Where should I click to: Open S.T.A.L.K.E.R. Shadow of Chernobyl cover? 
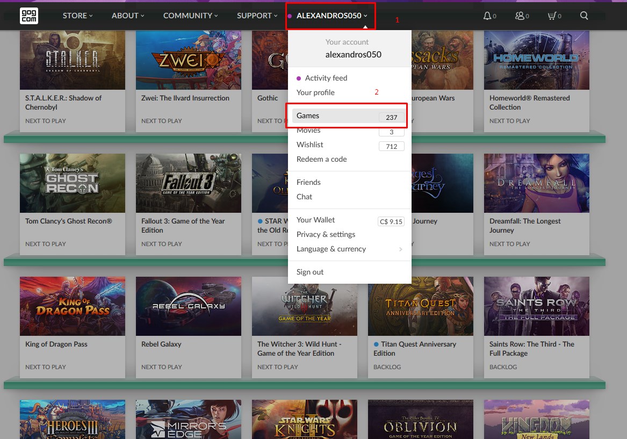[73, 60]
